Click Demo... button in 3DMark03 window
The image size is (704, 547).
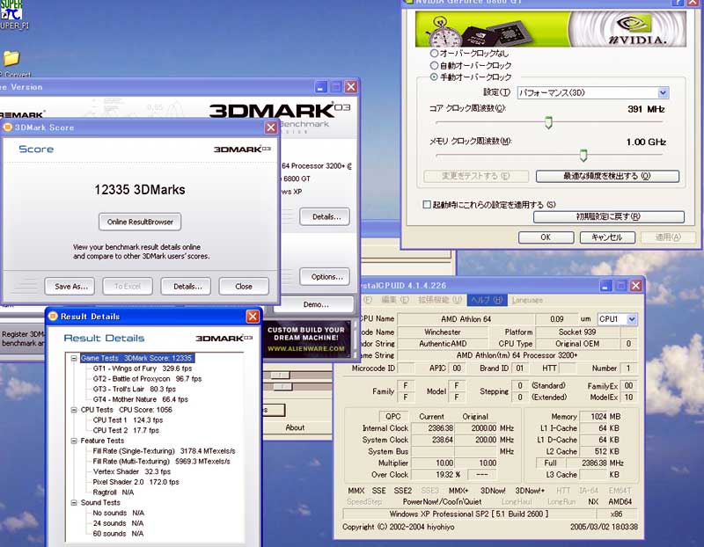(x=314, y=304)
